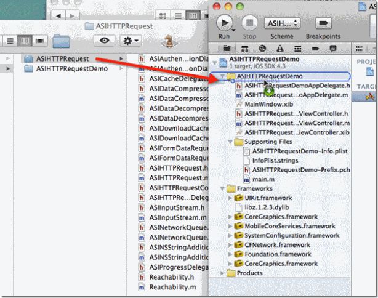Click Finder forward navigation arrow

click(x=72, y=16)
